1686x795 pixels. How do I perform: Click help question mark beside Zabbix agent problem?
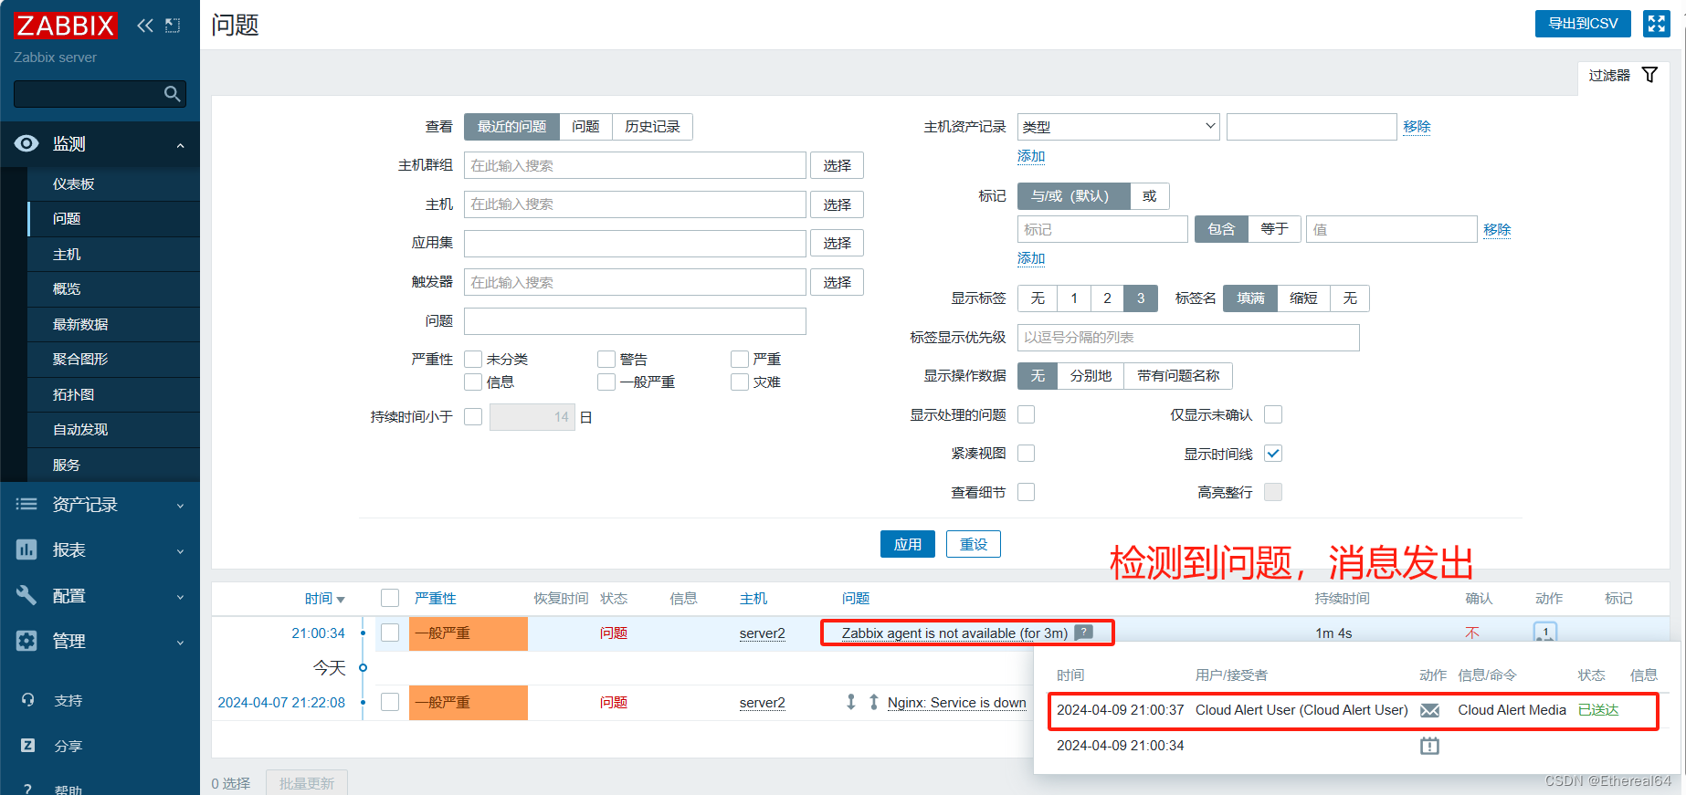pos(1083,632)
